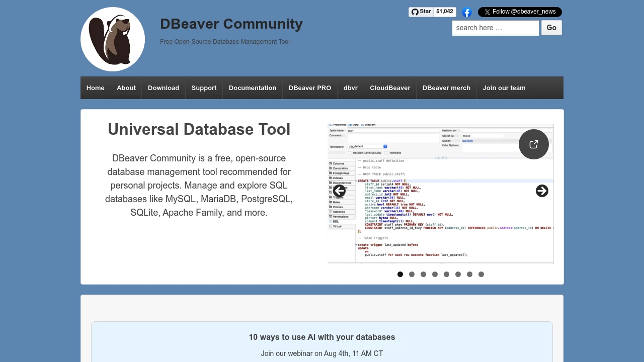Select the third carousel dot
Screen dimensions: 644x362
click(423, 275)
